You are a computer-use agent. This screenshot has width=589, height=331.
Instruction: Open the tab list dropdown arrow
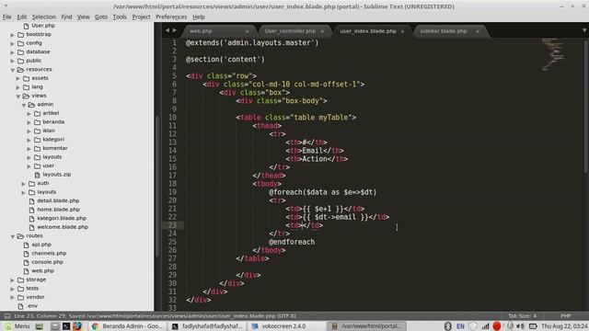point(584,30)
